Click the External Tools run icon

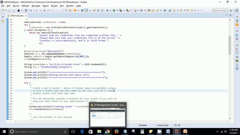(127, 10)
